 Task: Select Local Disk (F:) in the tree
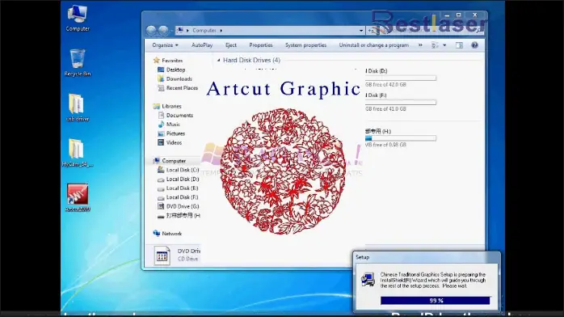pyautogui.click(x=182, y=197)
